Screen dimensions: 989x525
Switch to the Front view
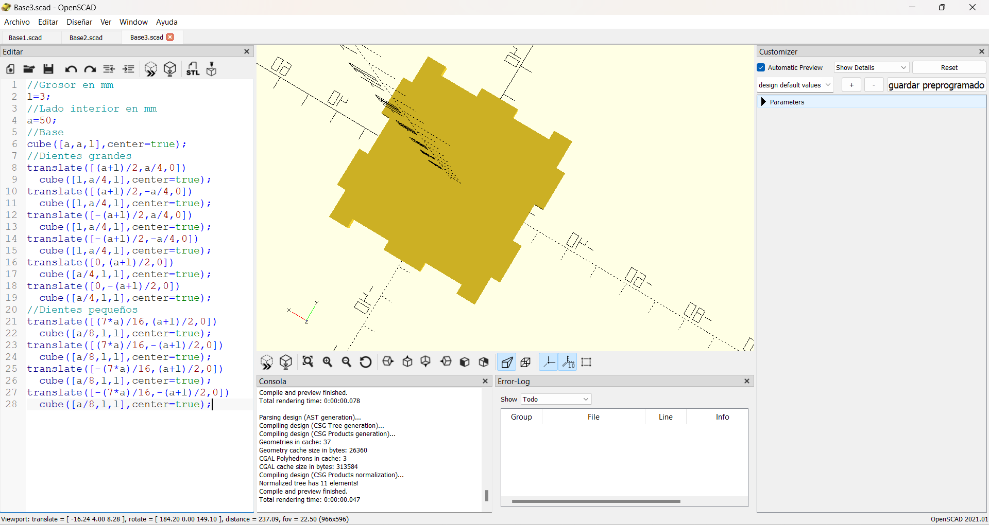[465, 362]
